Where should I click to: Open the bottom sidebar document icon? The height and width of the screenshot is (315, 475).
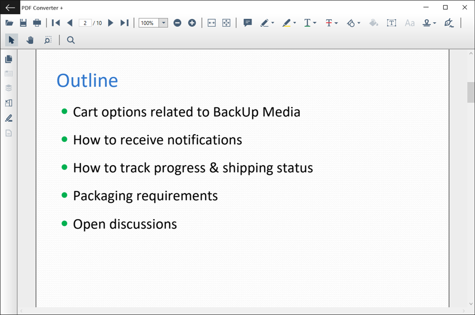9,133
